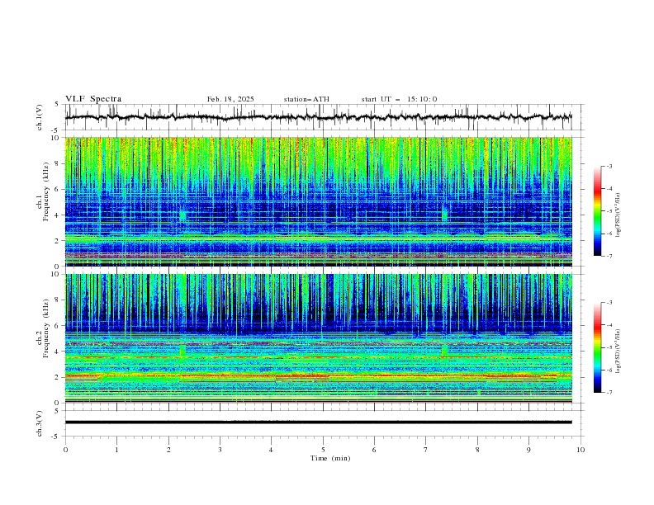Click the "VLF Spectra" title text
Screen dimensions: 654x505
click(x=93, y=99)
